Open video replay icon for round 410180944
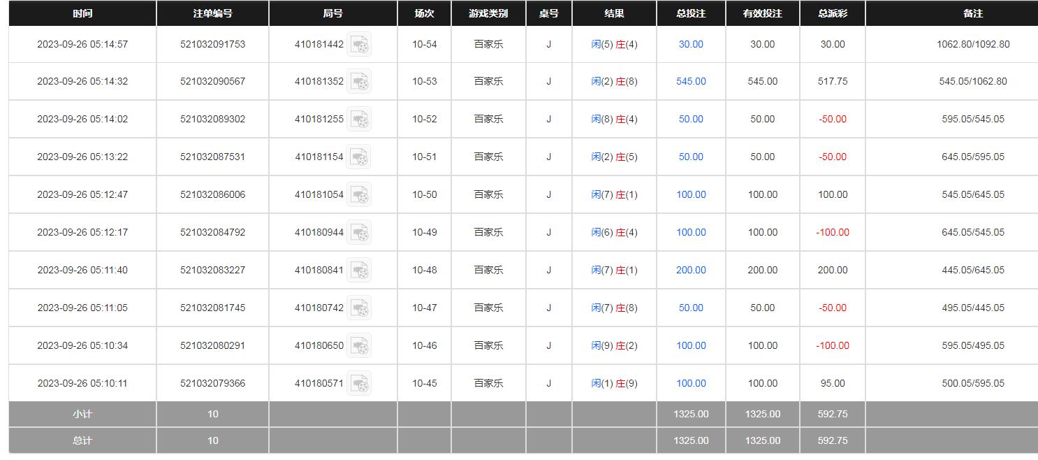 (359, 232)
